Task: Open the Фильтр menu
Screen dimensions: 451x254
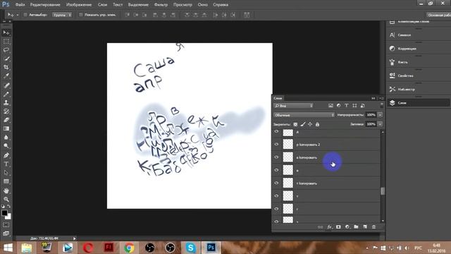Action: tap(161, 5)
